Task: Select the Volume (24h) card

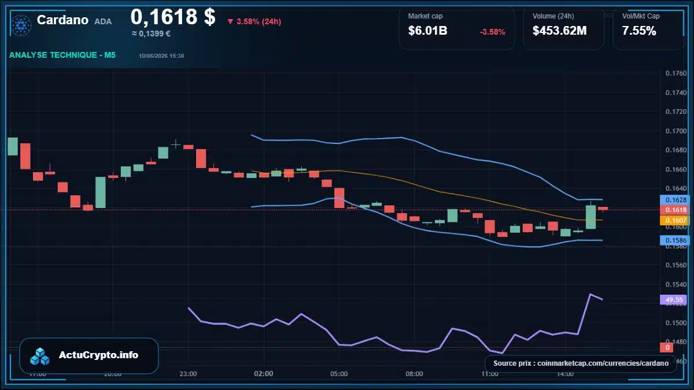Action: (564, 28)
